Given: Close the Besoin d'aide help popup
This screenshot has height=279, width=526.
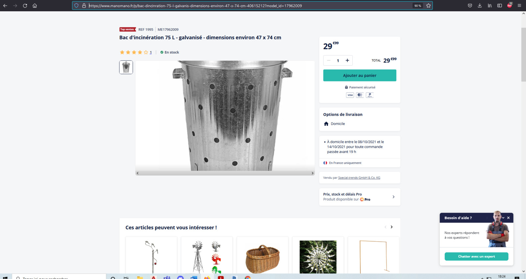Looking at the screenshot, I should coord(508,218).
